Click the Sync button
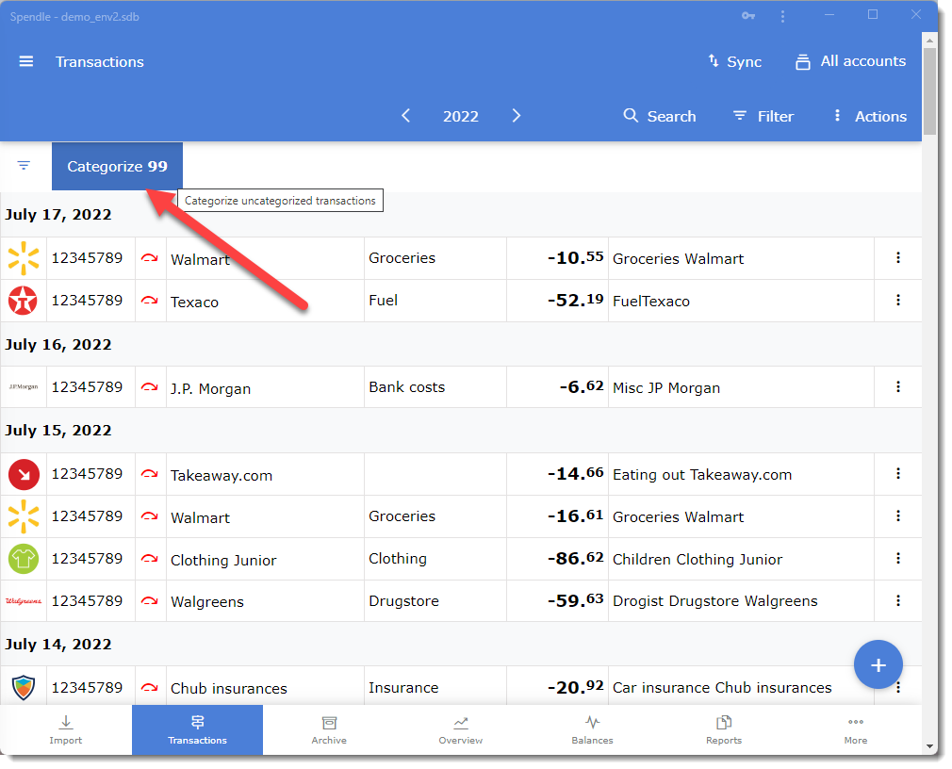Screen dimensions: 952x769 point(735,61)
